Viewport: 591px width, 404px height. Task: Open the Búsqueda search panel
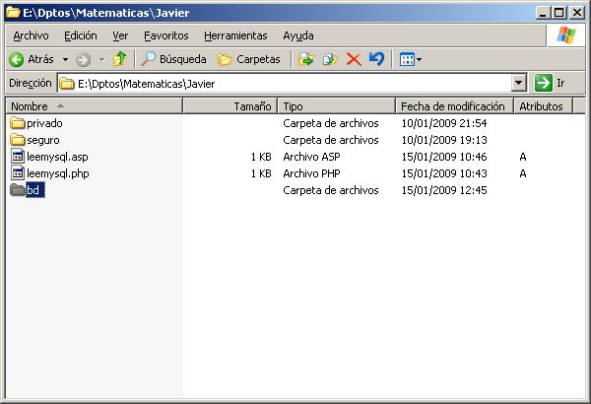[x=173, y=59]
